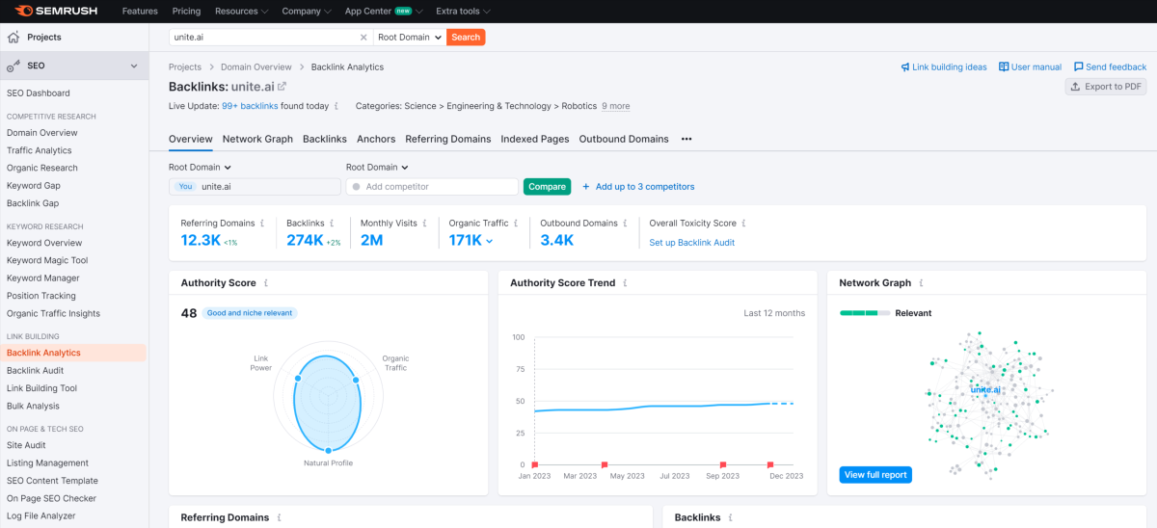Viewport: 1157px width, 528px height.
Task: Switch to the Network Graph tab
Action: [x=257, y=139]
